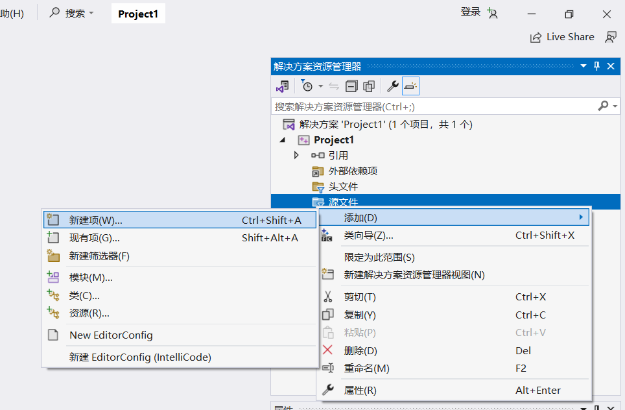
Task: Click the Class Wizard icon
Action: coord(327,235)
